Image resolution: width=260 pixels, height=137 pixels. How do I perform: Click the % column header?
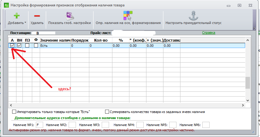point(121,40)
